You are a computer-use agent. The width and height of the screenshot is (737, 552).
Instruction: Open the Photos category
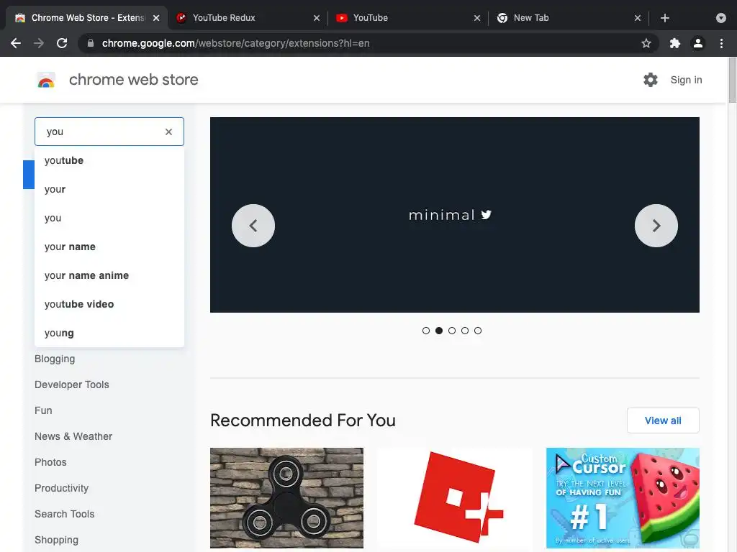[x=50, y=462]
